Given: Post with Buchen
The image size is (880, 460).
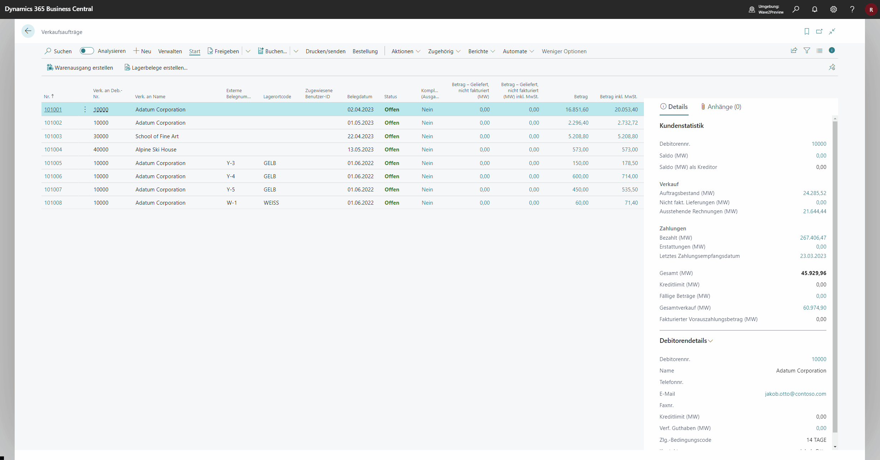Looking at the screenshot, I should click(273, 51).
